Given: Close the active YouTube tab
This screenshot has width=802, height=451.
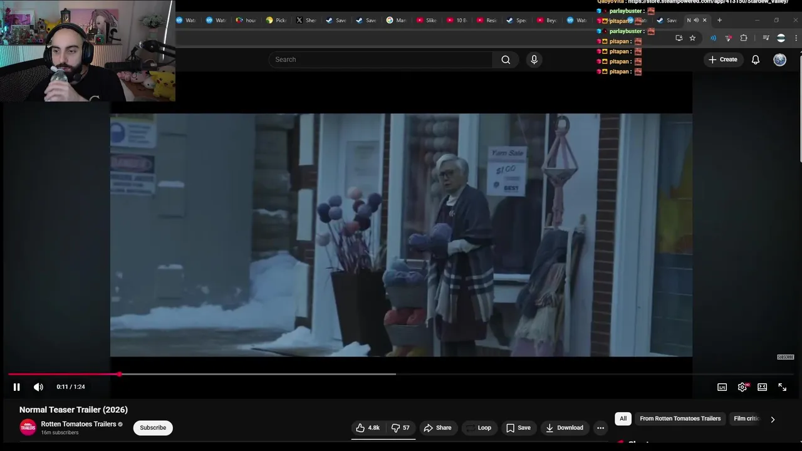Looking at the screenshot, I should [x=704, y=20].
